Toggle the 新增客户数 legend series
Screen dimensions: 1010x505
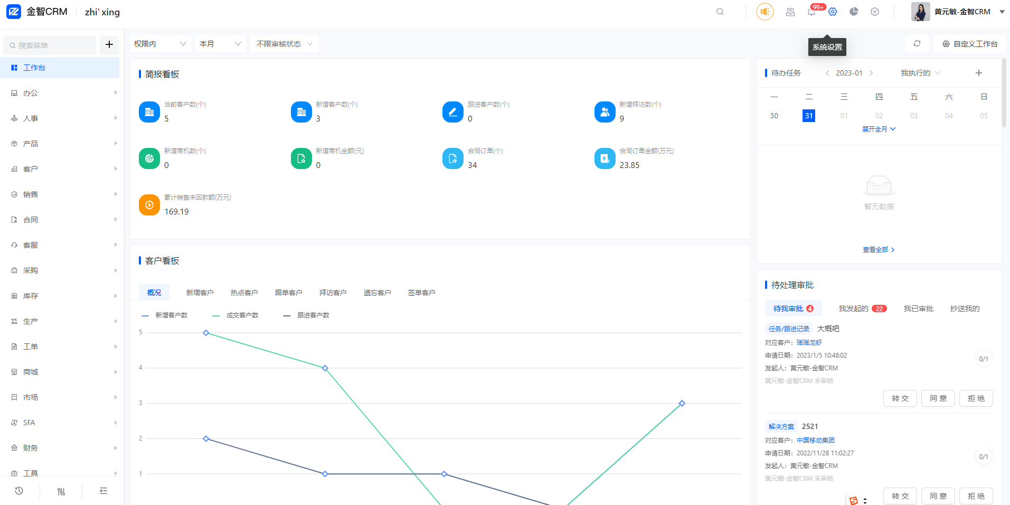click(165, 315)
